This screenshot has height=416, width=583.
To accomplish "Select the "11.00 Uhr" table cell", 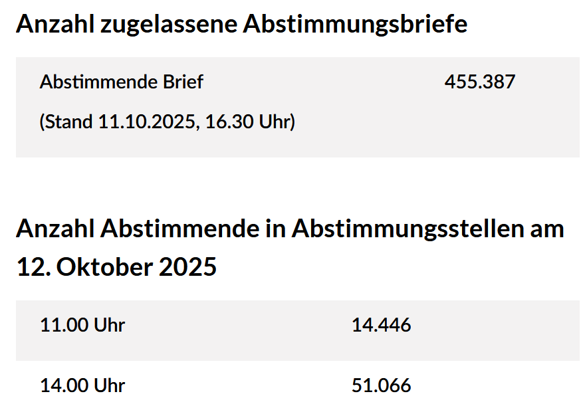I will [82, 325].
